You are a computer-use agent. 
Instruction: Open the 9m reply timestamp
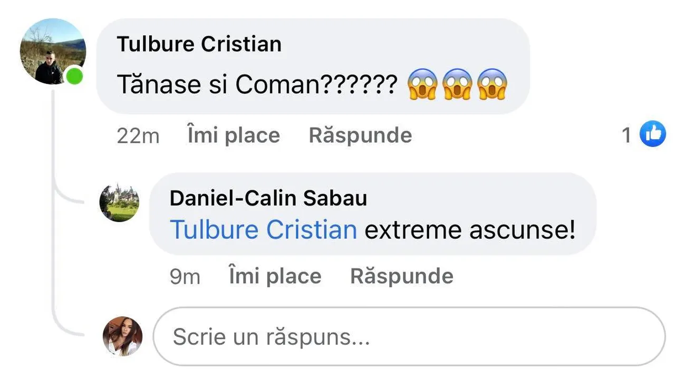pos(185,277)
